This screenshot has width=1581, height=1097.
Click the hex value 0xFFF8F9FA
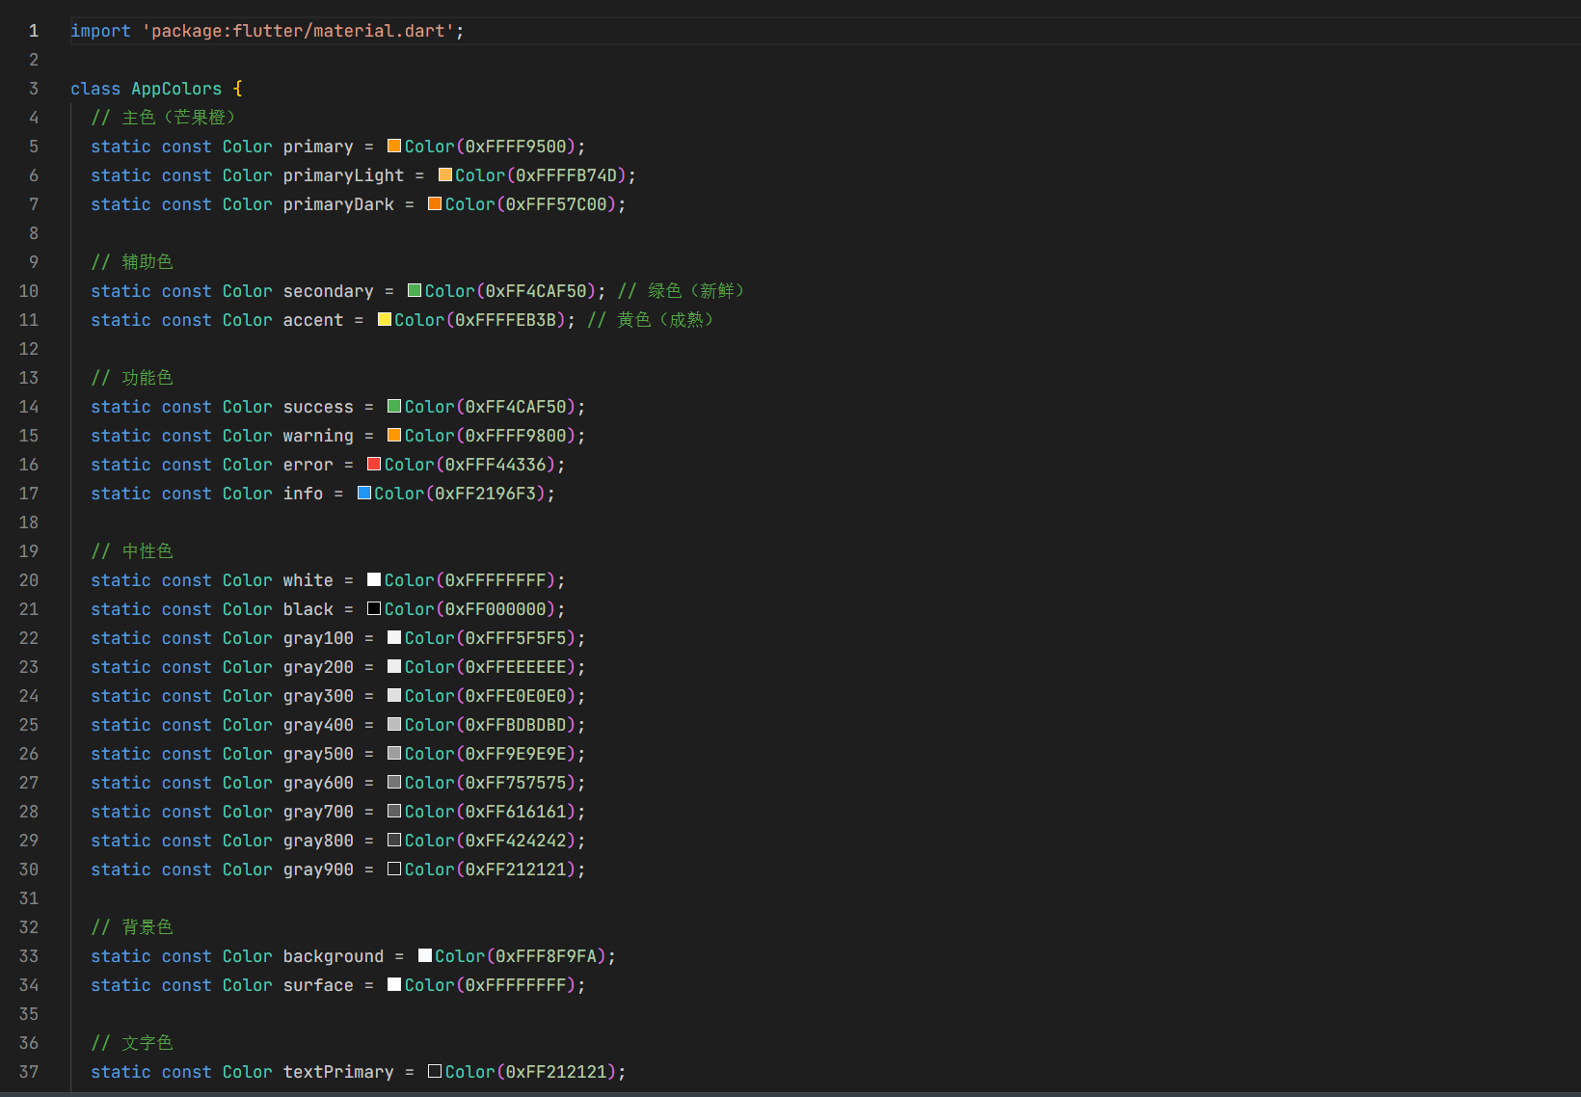[x=547, y=956]
